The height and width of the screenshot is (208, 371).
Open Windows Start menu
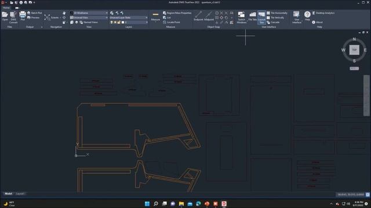tap(147, 203)
